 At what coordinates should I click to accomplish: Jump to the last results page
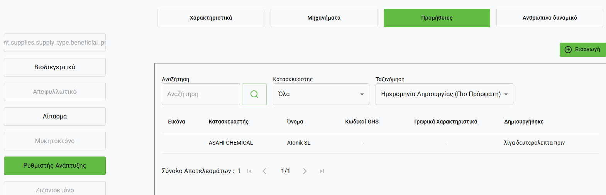[x=322, y=171]
